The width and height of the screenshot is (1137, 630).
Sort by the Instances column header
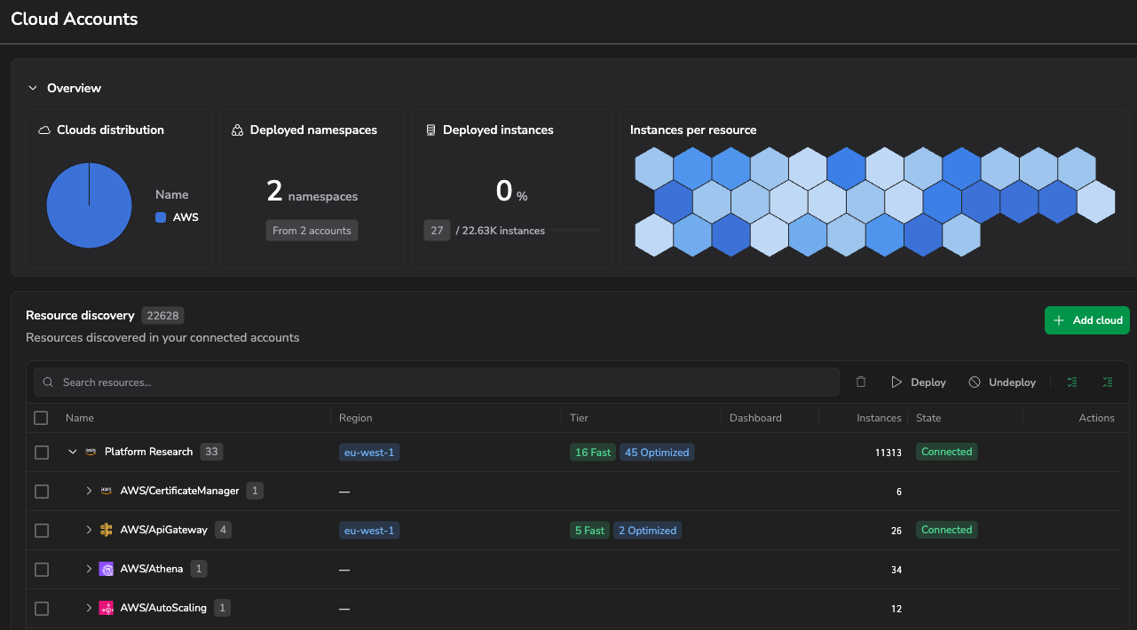pos(879,418)
